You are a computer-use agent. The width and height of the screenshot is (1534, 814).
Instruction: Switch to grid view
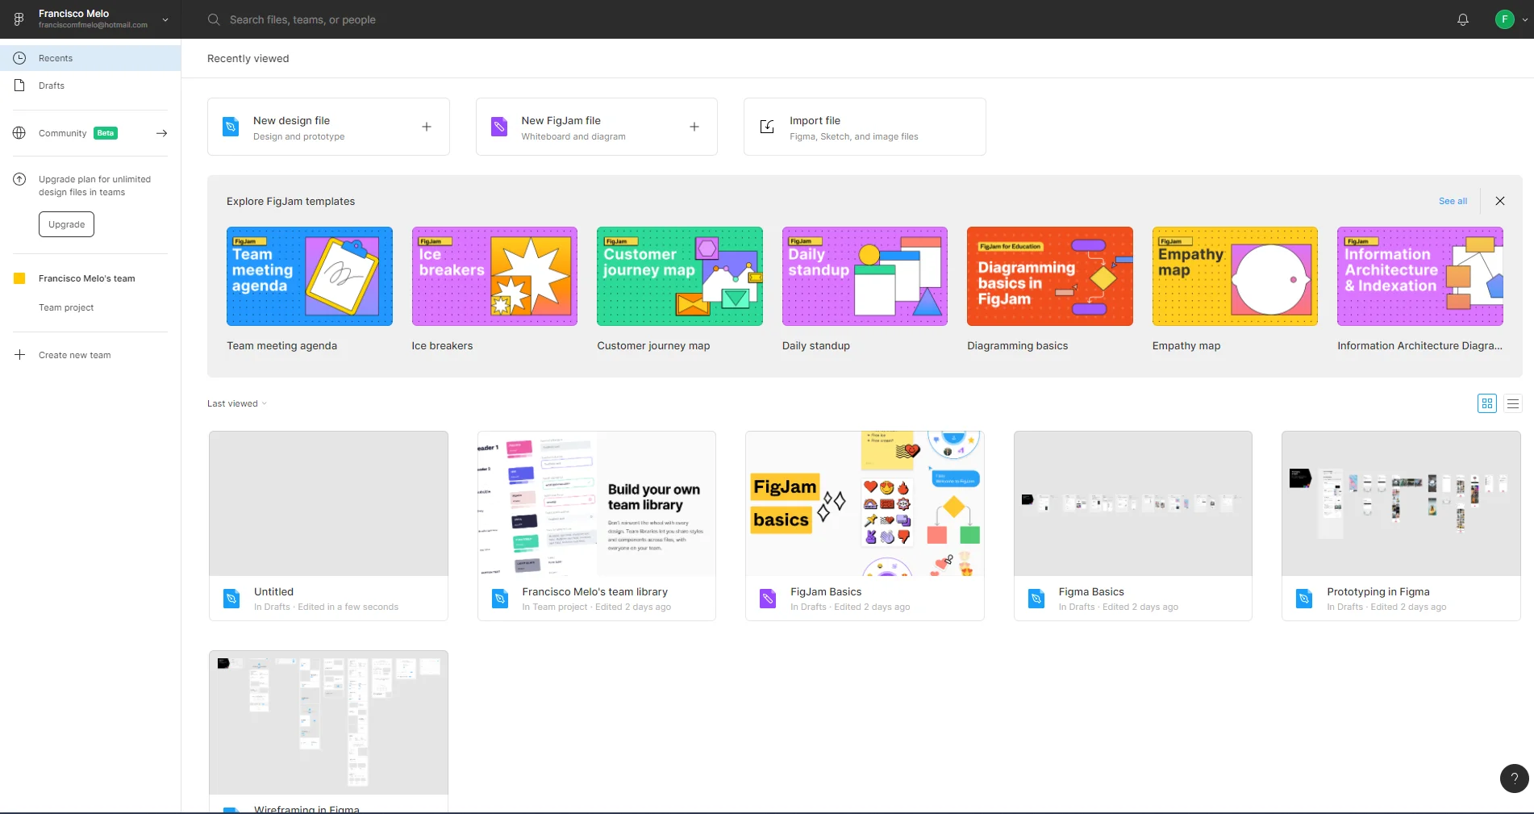click(x=1487, y=403)
